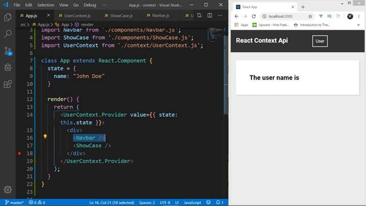Click the feedback smiley in status bar
The image size is (366, 206).
[208, 202]
